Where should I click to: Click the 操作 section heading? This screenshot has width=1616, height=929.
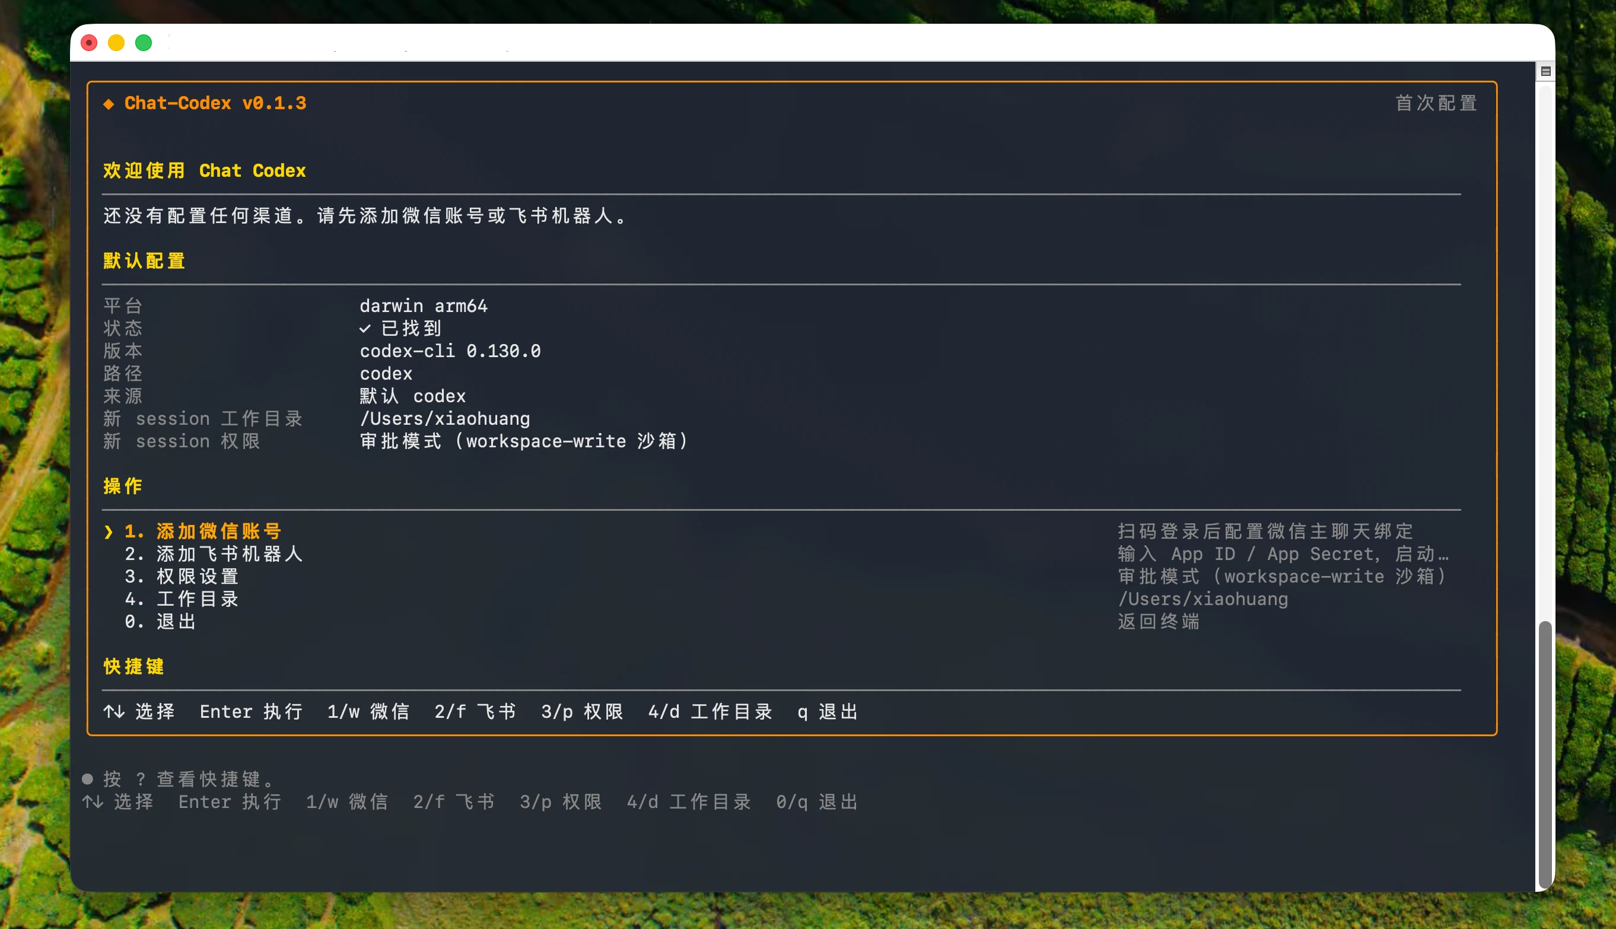pyautogui.click(x=122, y=486)
